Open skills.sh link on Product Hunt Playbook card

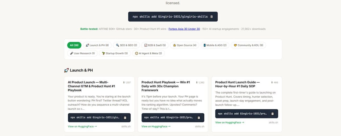(200, 126)
